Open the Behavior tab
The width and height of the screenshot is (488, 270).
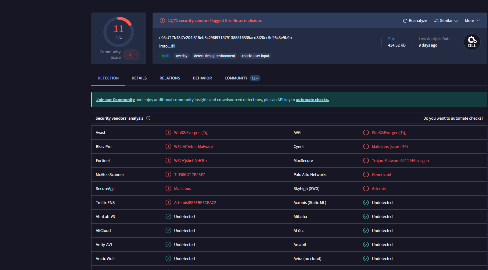(202, 78)
